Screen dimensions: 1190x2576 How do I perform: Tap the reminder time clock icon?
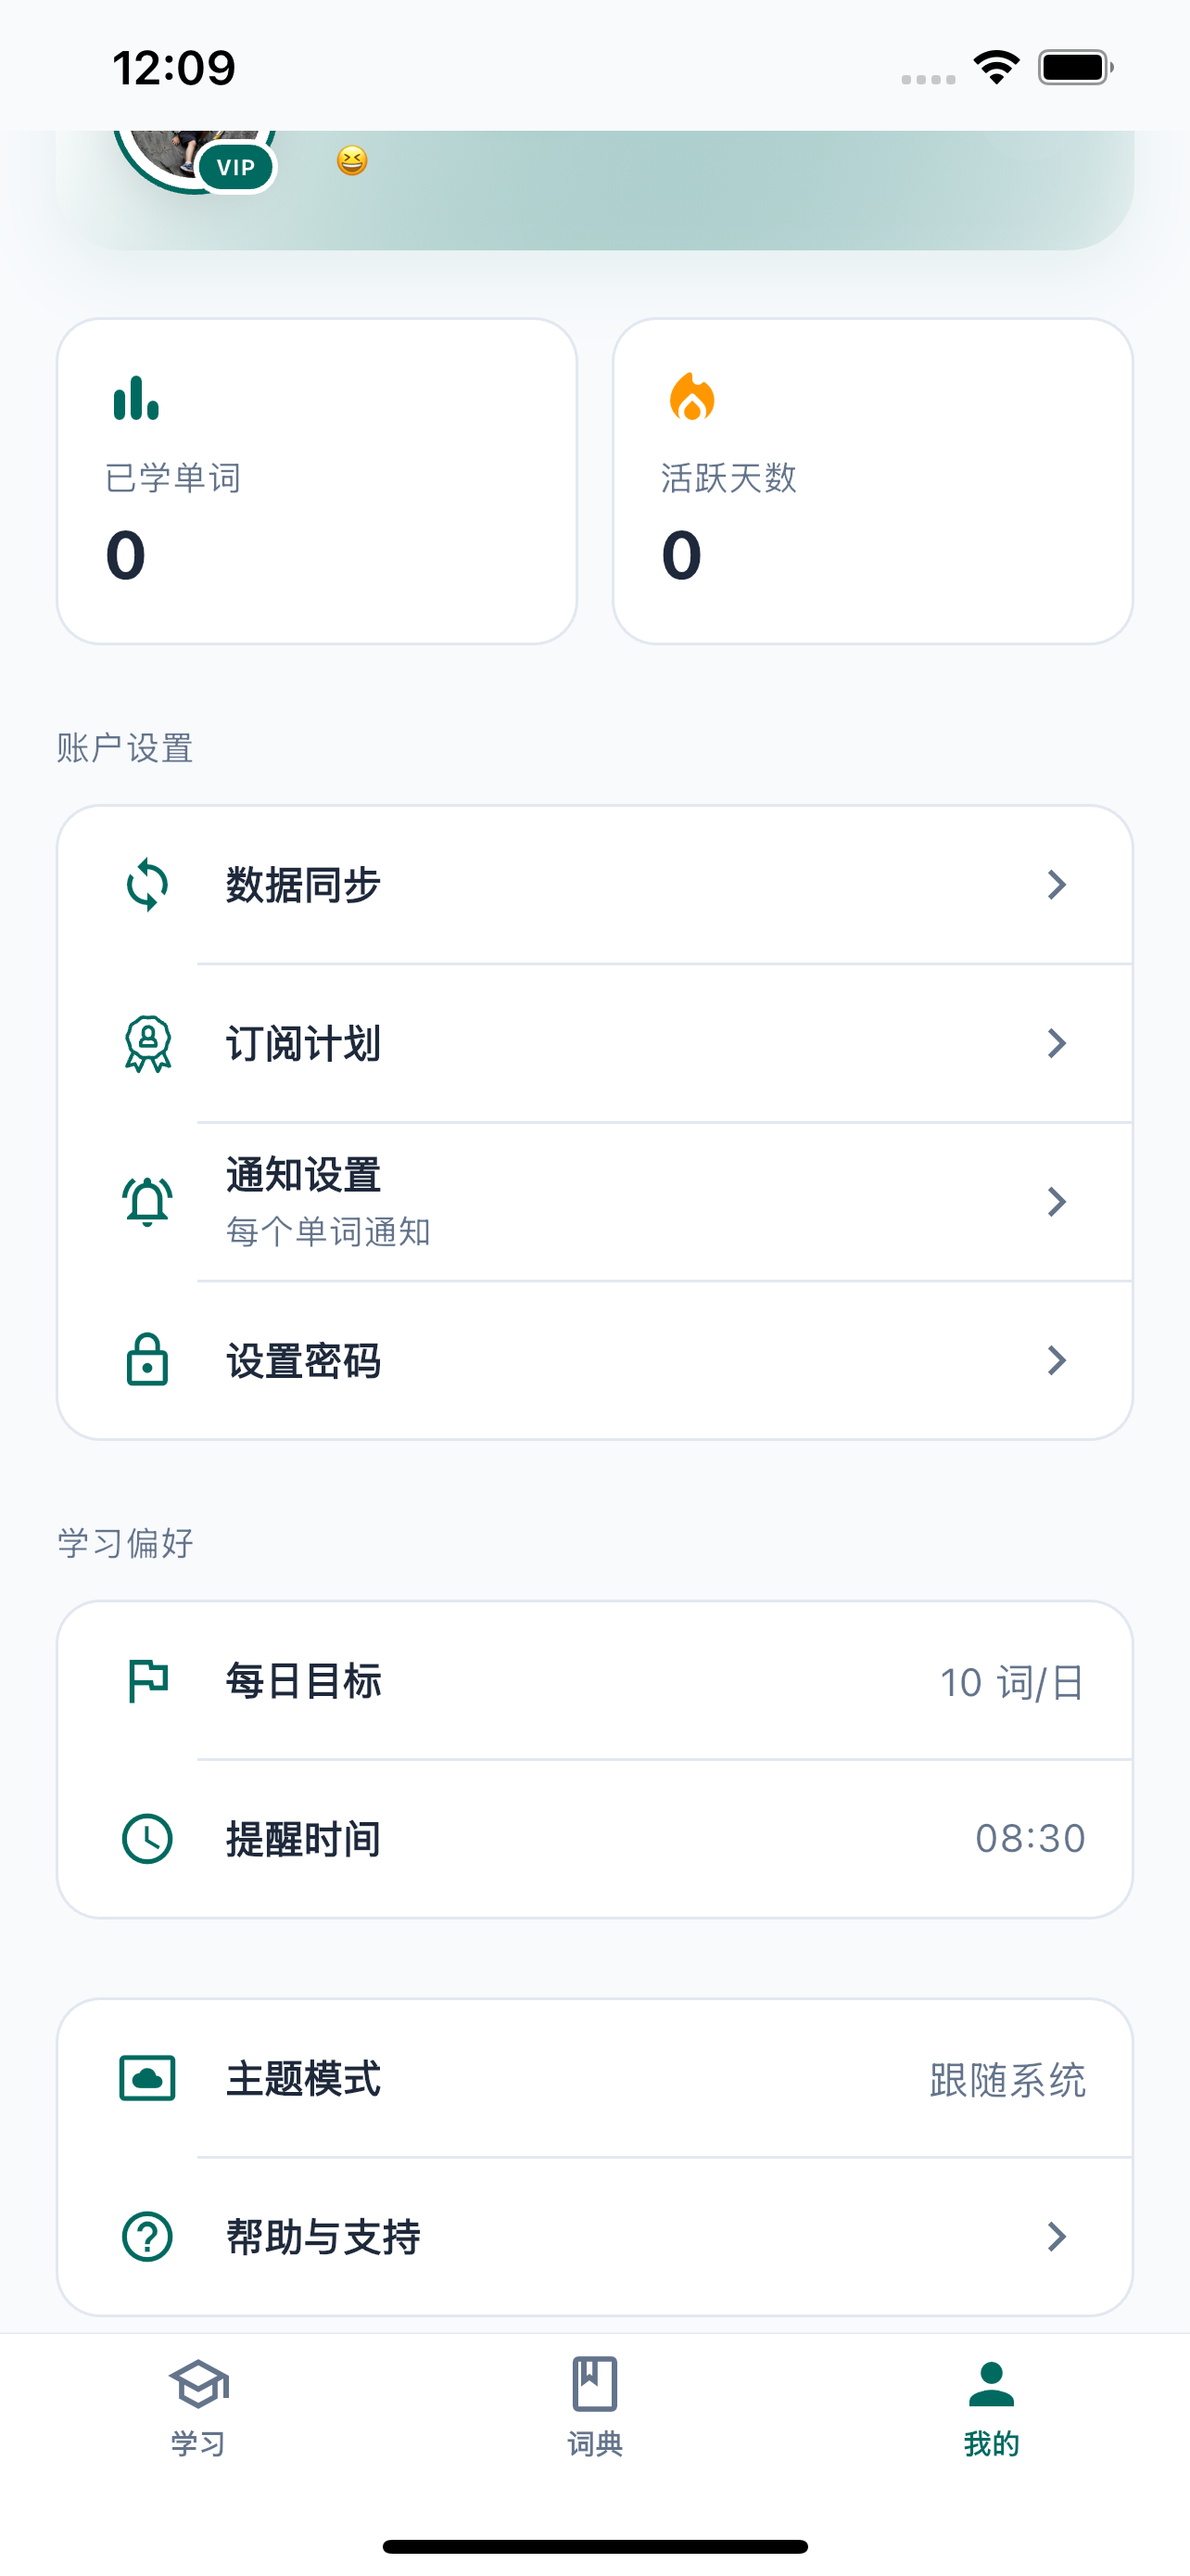[146, 1838]
